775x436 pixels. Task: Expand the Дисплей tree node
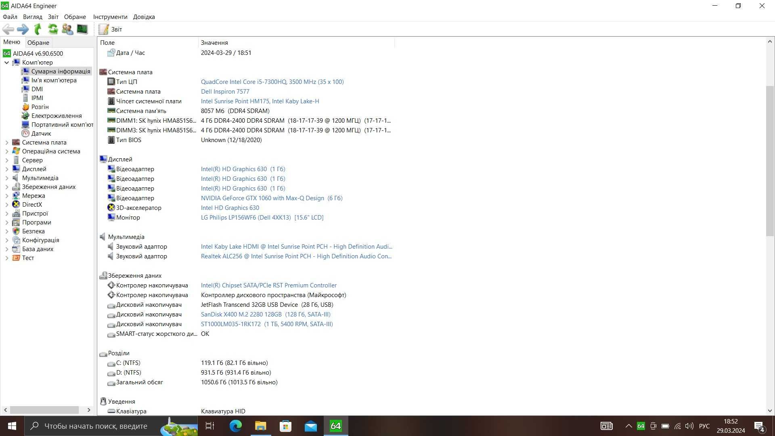pyautogui.click(x=6, y=169)
